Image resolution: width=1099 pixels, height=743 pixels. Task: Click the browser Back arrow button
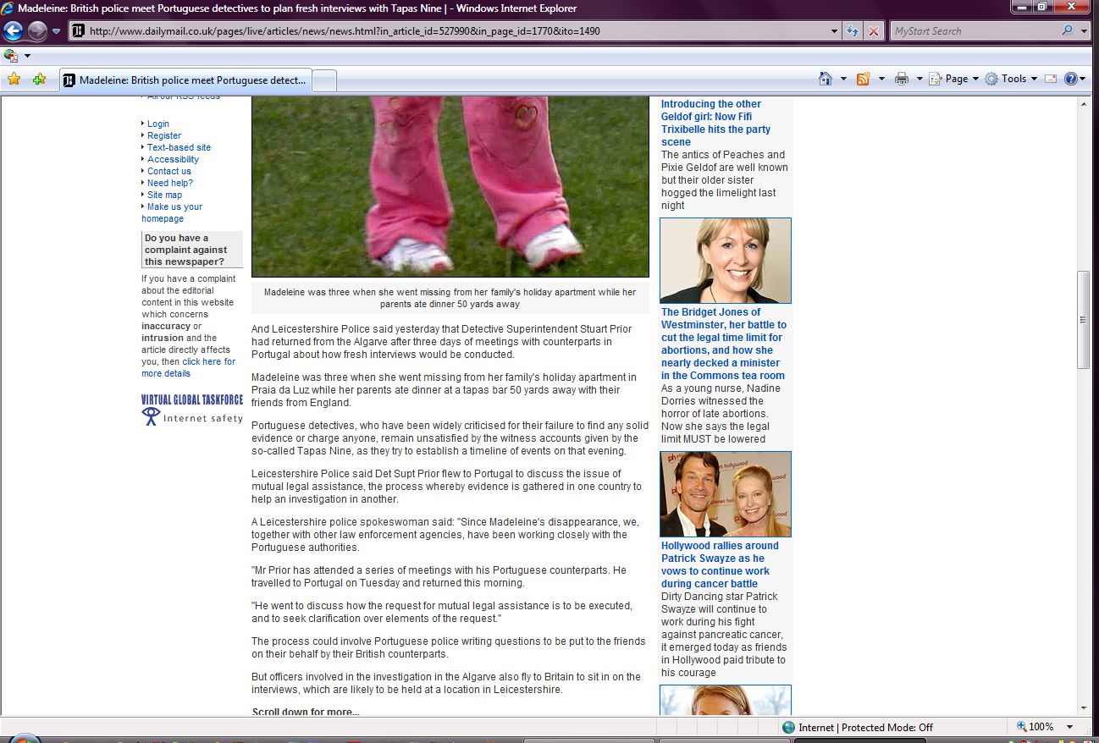pos(13,31)
